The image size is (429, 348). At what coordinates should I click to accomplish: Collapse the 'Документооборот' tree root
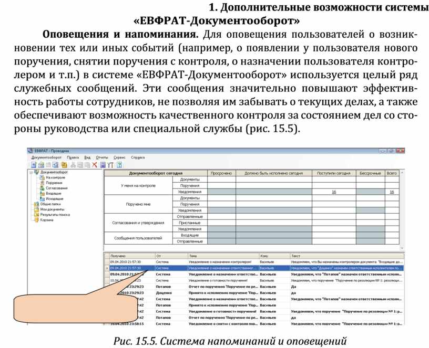[30, 172]
